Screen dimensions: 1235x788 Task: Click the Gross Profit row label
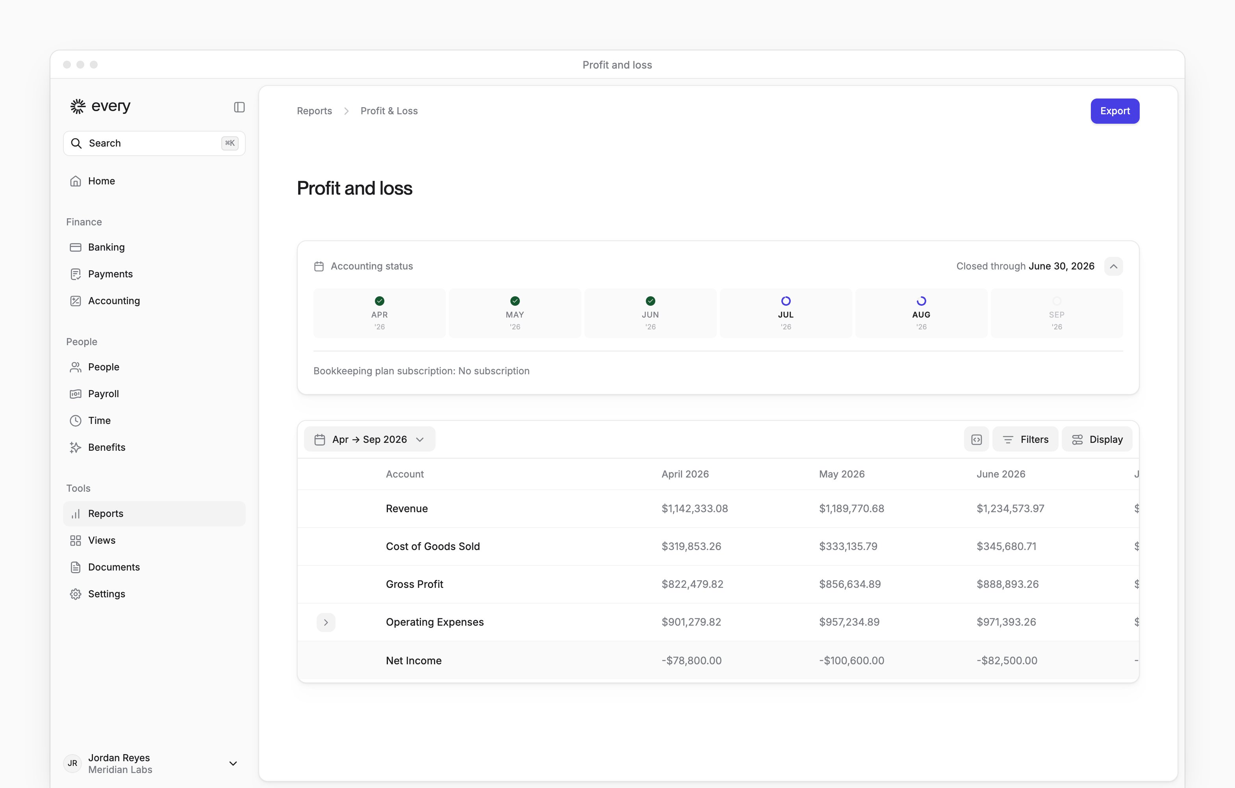point(414,584)
